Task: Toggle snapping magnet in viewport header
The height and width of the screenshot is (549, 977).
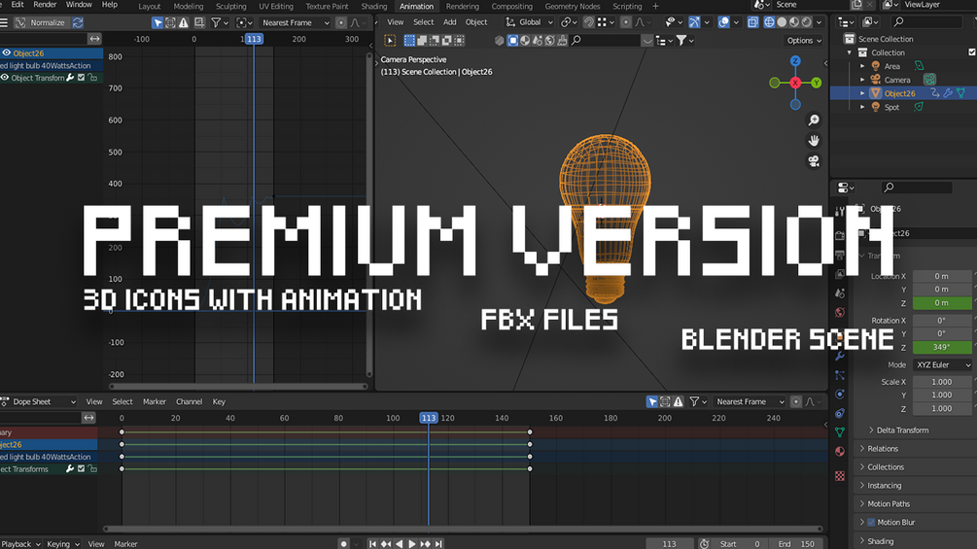Action: (x=589, y=22)
